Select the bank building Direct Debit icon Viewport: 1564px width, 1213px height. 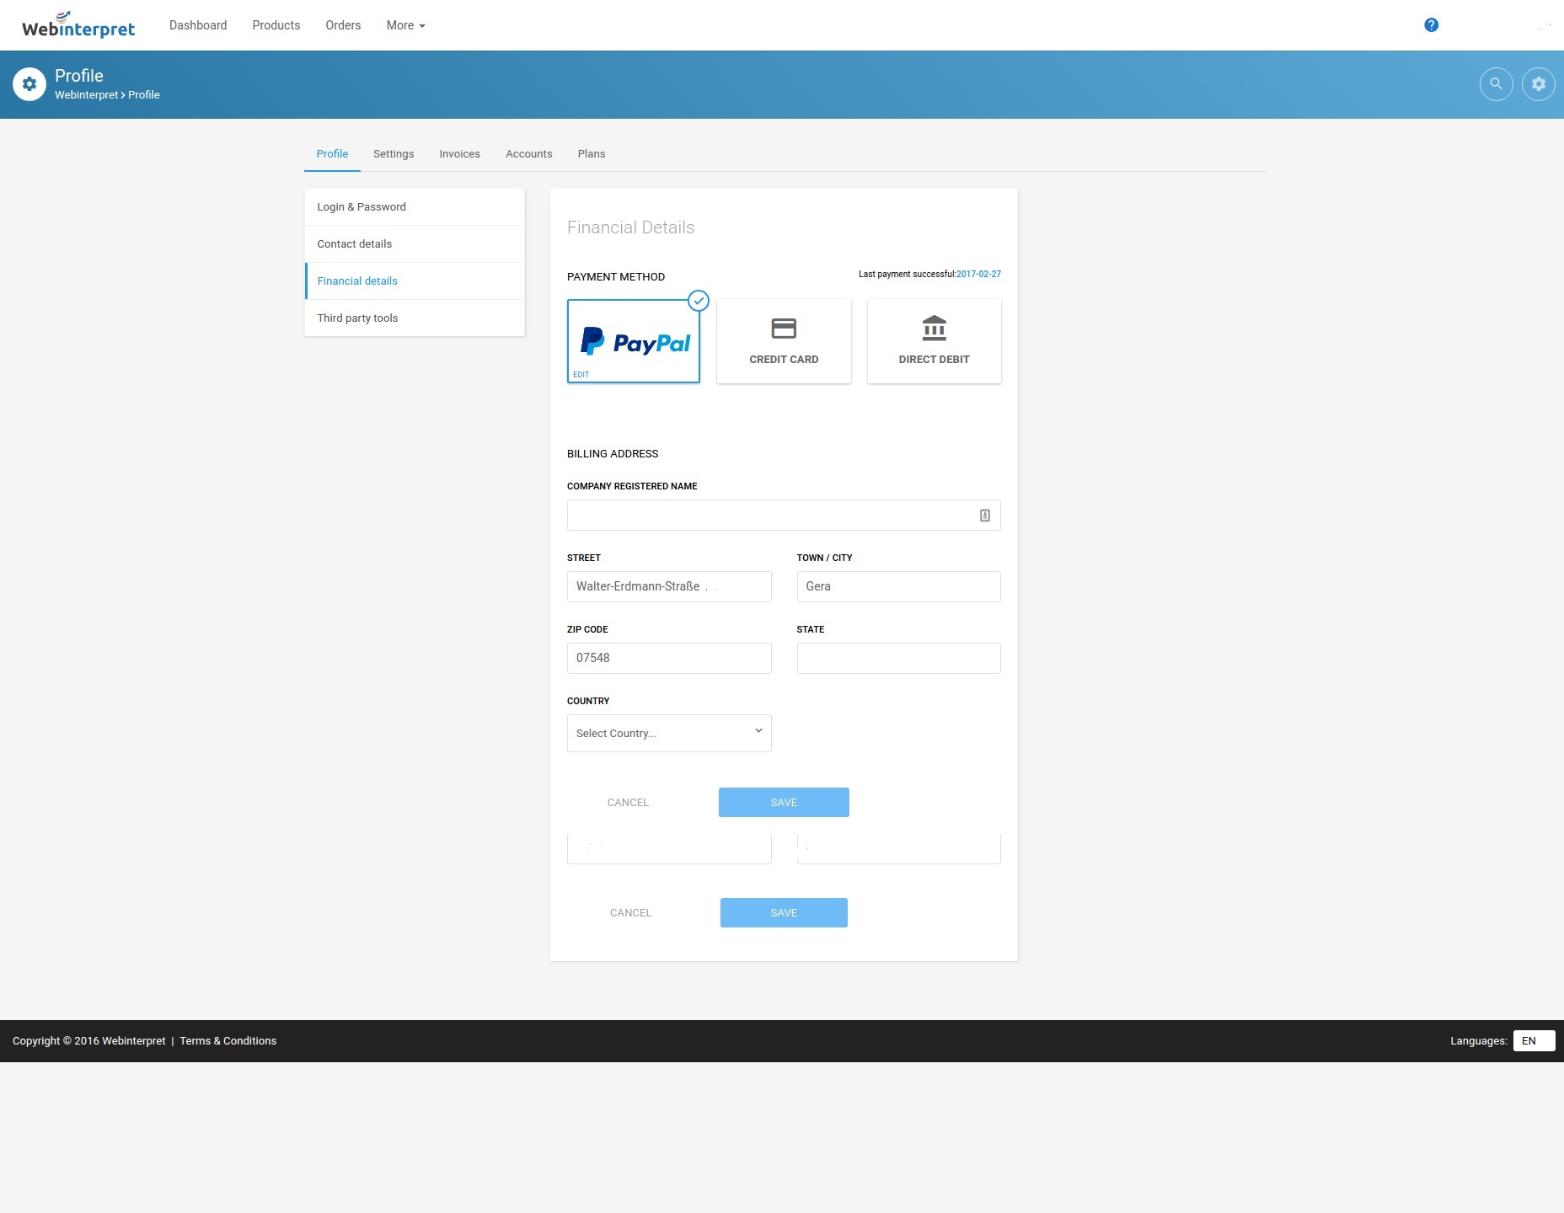(x=934, y=328)
